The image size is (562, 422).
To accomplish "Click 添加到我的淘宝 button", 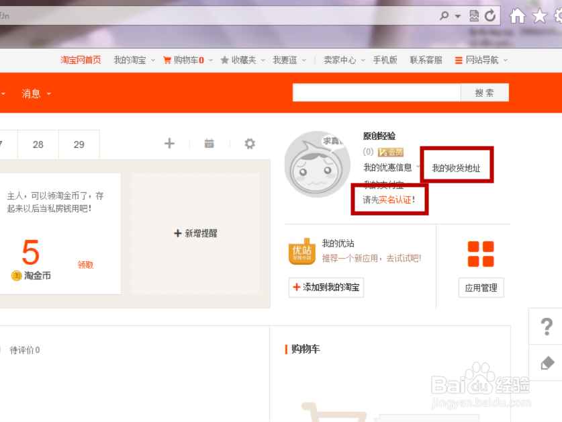I will pyautogui.click(x=326, y=287).
